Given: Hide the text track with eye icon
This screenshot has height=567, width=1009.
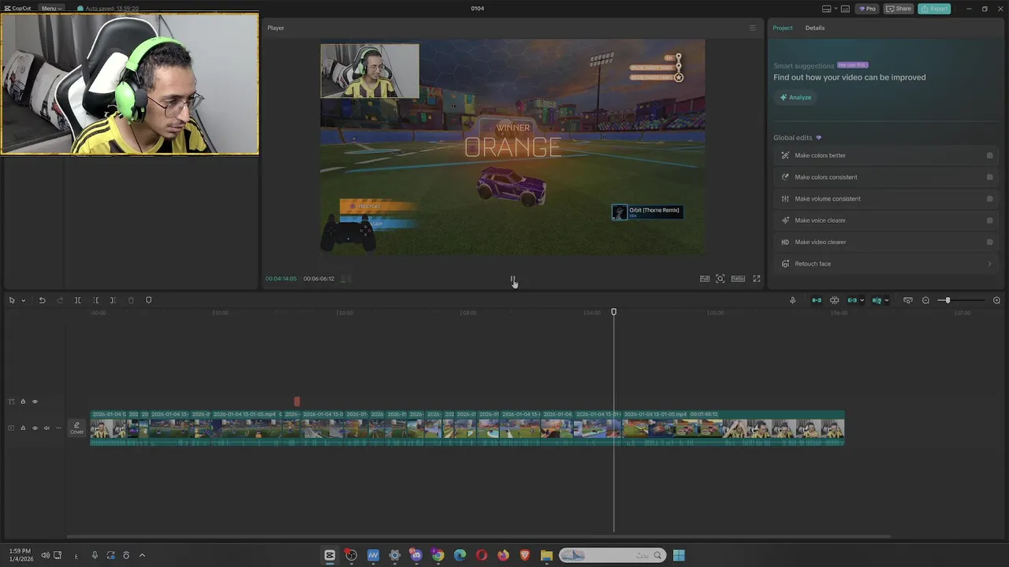Looking at the screenshot, I should pyautogui.click(x=35, y=402).
